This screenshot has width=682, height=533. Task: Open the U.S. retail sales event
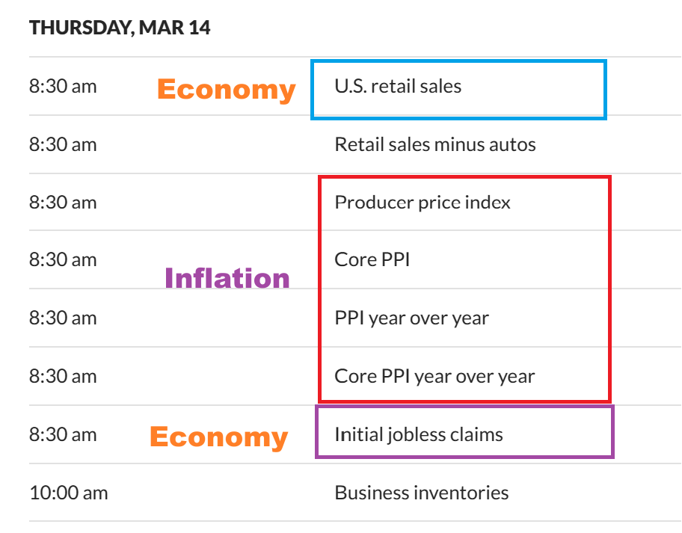[x=398, y=86]
